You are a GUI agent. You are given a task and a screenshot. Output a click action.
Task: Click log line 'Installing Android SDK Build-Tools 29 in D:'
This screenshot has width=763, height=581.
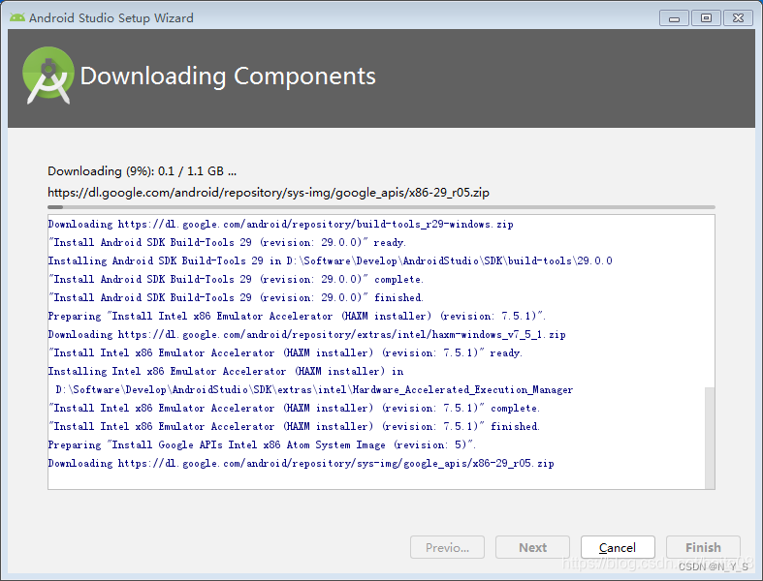pyautogui.click(x=330, y=261)
